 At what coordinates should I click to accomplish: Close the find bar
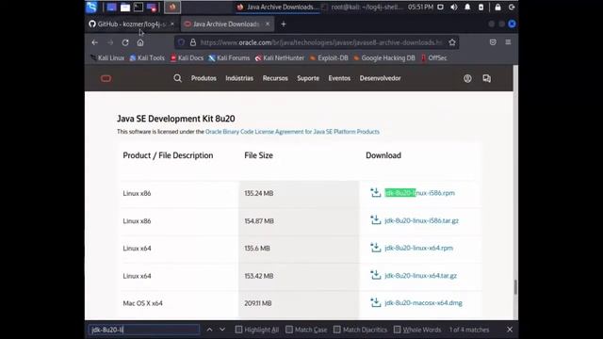510,330
